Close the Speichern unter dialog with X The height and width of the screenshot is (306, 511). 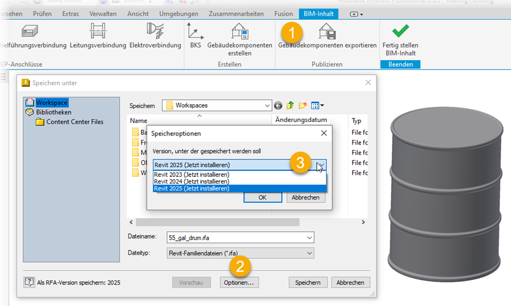pyautogui.click(x=368, y=83)
